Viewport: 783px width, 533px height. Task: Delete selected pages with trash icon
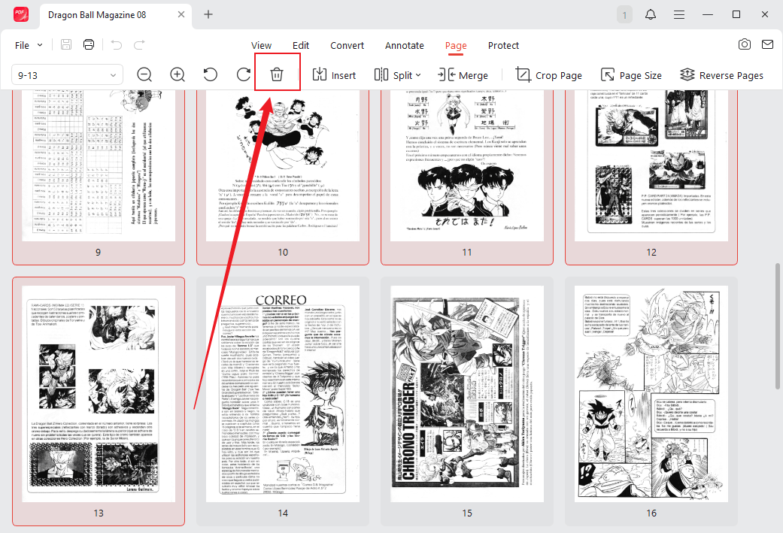click(x=277, y=75)
